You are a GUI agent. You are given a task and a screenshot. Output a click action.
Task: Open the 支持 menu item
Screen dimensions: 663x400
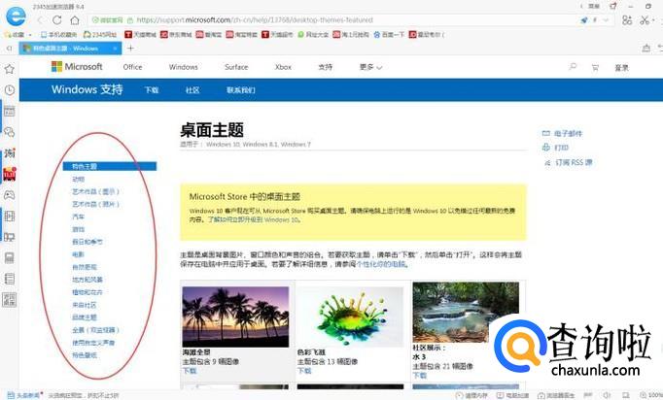(x=325, y=67)
